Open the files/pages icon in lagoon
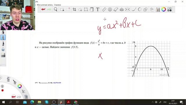This screenshot has height=105, width=186. click(x=26, y=97)
